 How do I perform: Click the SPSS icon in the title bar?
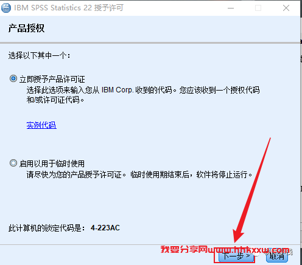pos(6,8)
